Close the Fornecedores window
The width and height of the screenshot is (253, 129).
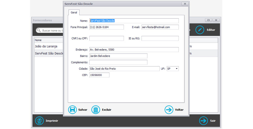click(216, 20)
